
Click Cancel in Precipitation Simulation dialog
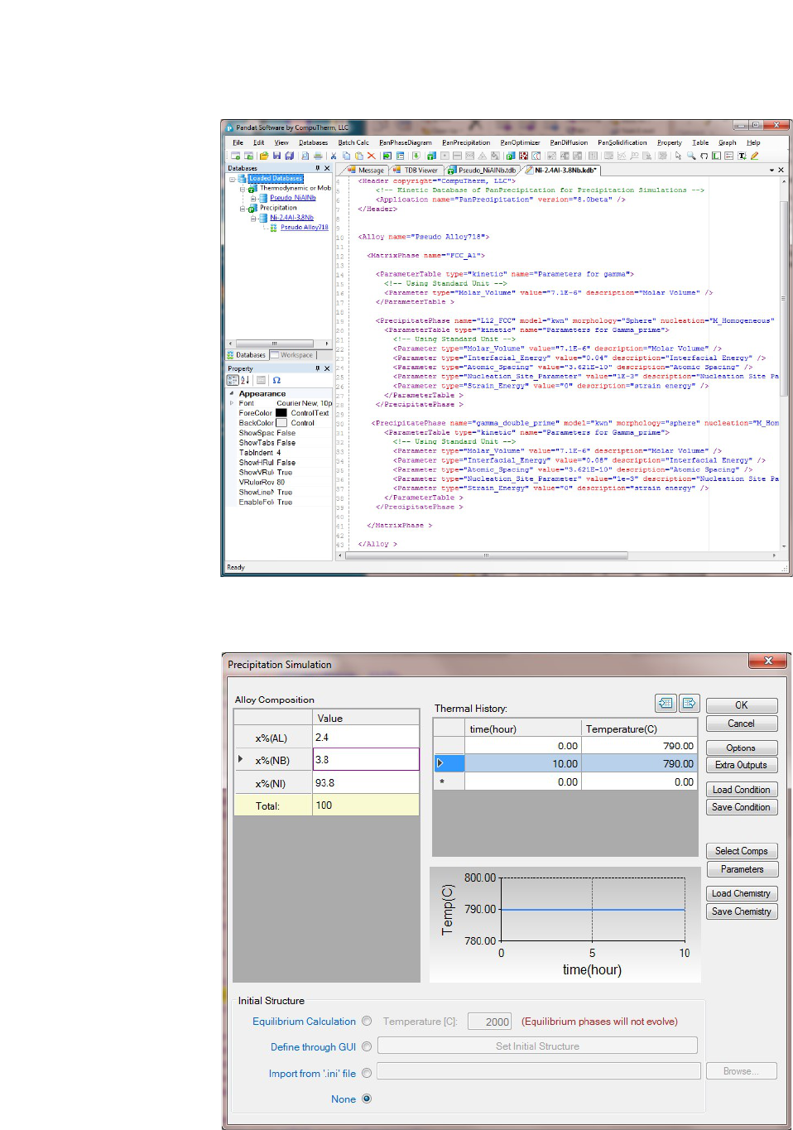click(x=742, y=724)
